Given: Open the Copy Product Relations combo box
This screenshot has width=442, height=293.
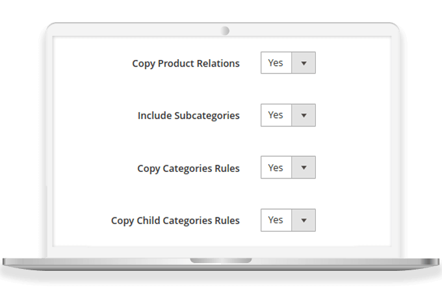Looking at the screenshot, I should tap(288, 63).
